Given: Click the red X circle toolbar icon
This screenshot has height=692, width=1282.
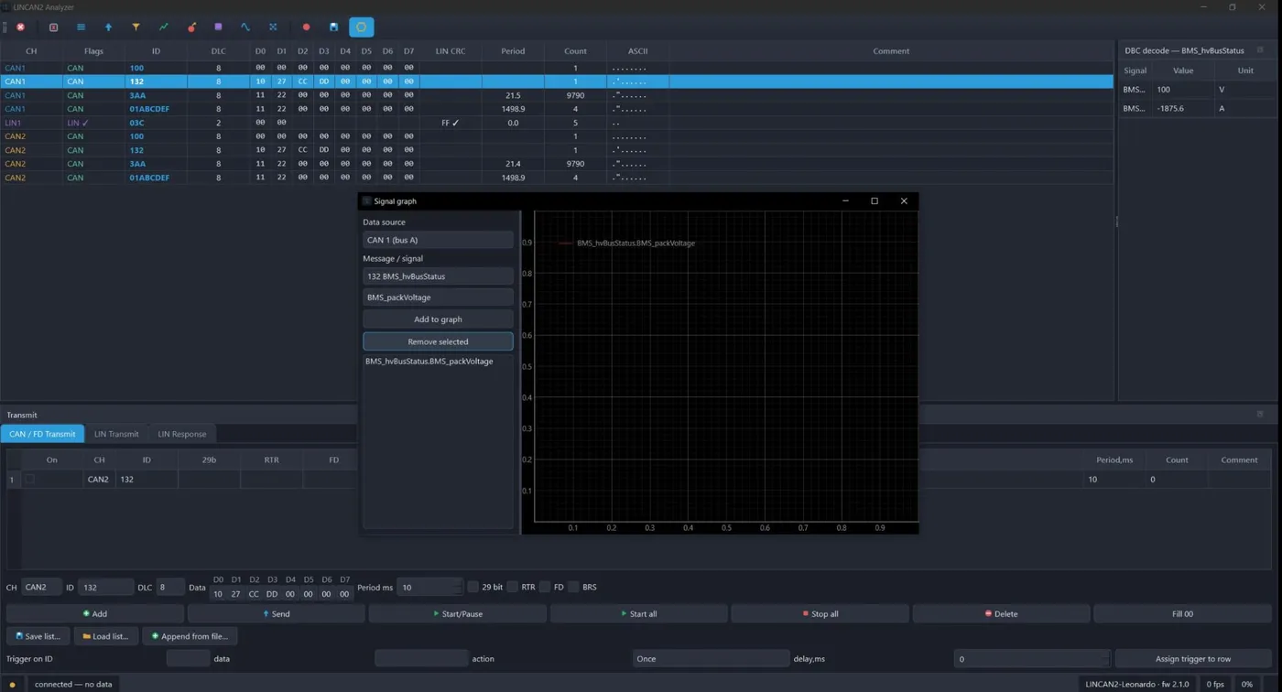Looking at the screenshot, I should (x=21, y=27).
